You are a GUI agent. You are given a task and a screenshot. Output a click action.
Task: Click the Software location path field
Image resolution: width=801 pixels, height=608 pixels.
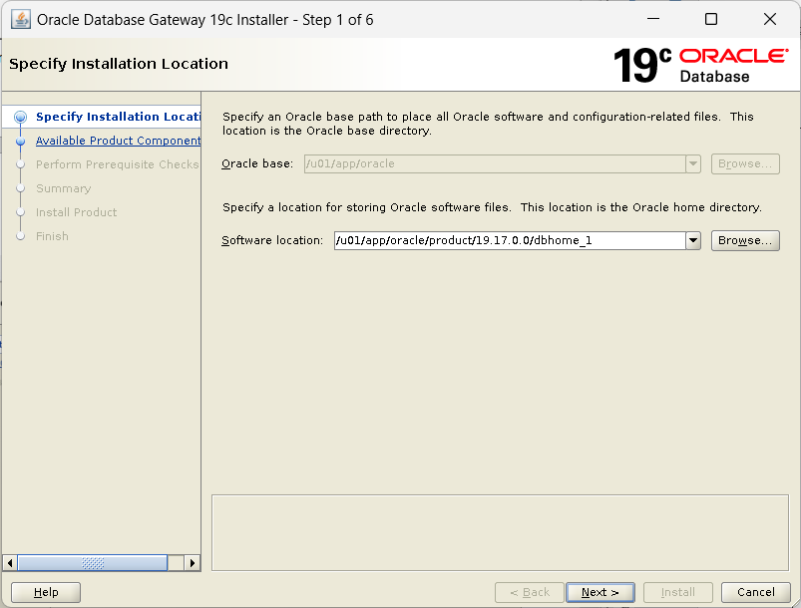510,240
